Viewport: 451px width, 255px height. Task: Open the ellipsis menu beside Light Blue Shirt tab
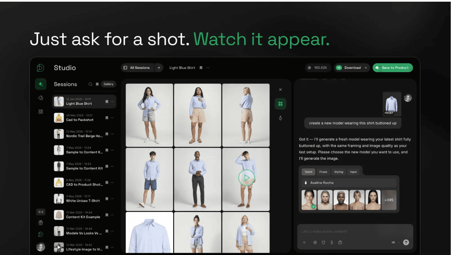point(208,68)
